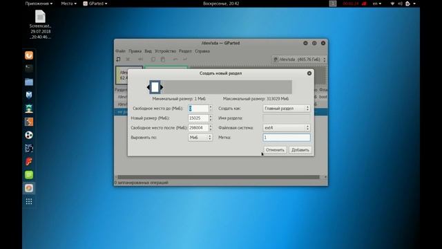The height and width of the screenshot is (249, 442).
Task: Click 'Минимальный размер: 1 МиБ' text
Action: point(179,99)
